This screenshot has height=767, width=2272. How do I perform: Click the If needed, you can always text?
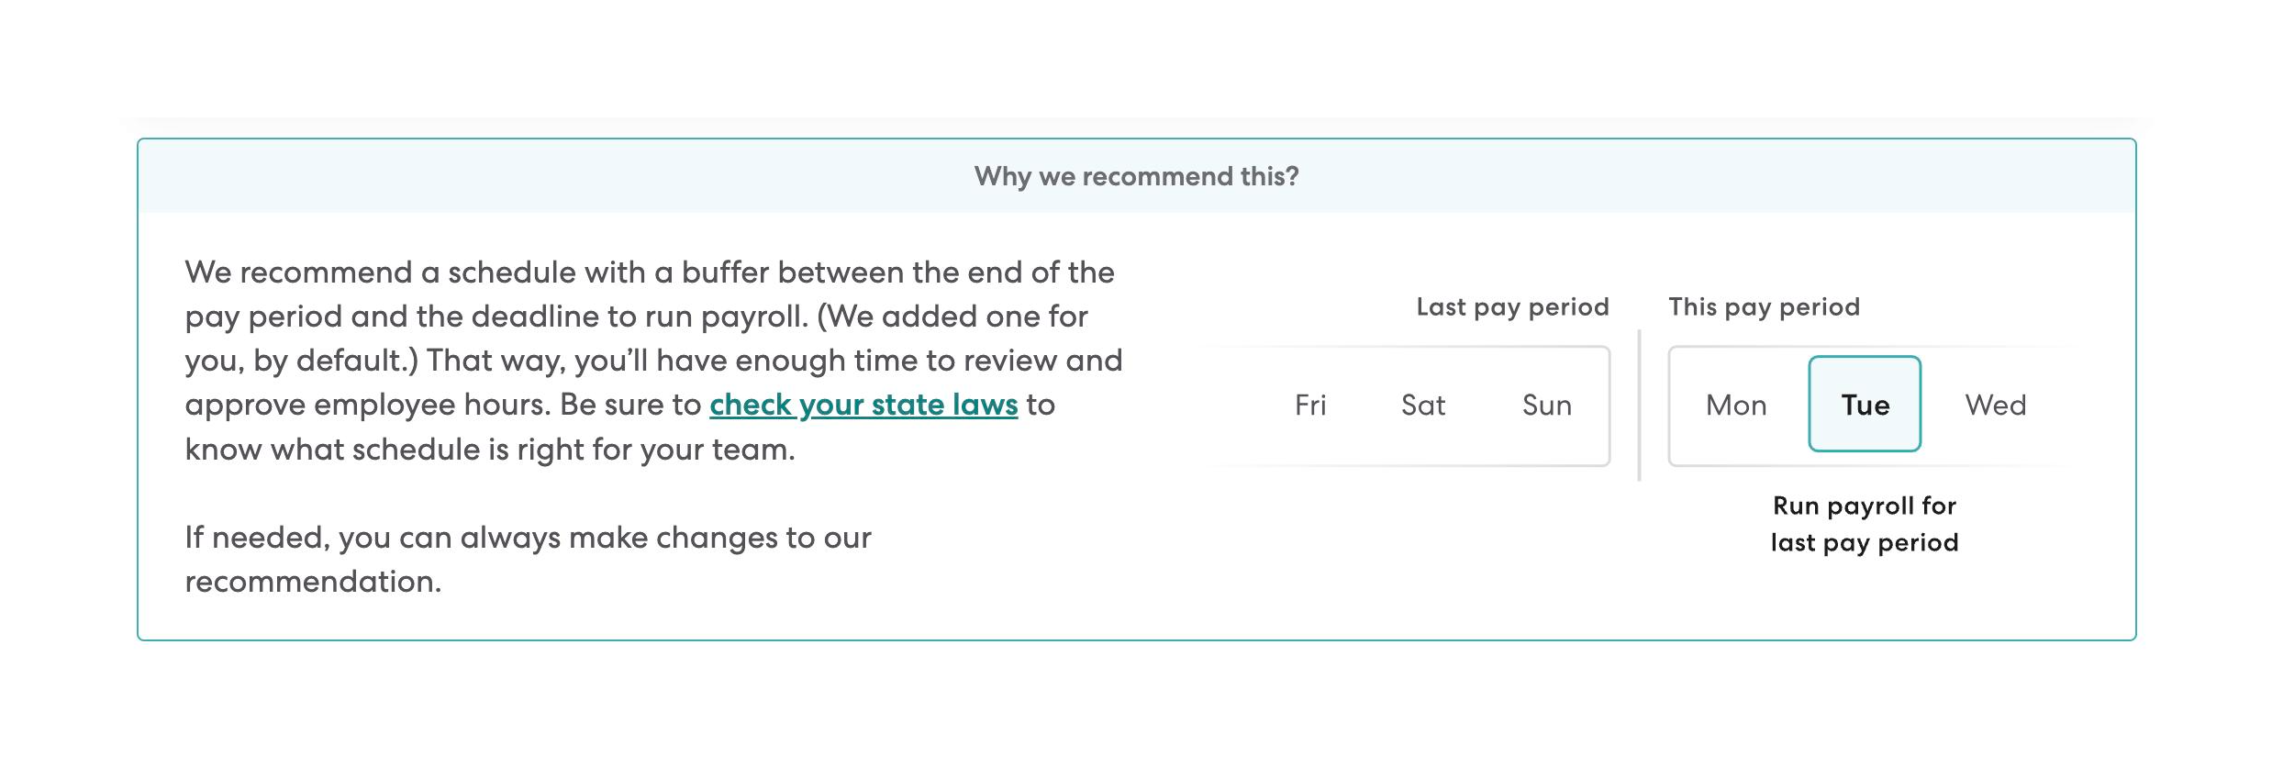coord(528,537)
